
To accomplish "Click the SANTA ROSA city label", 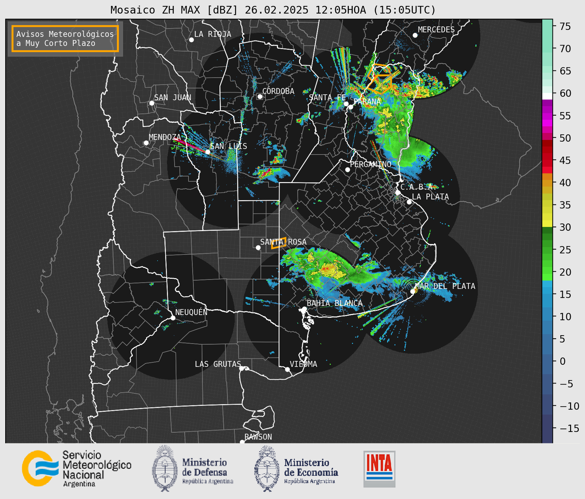I will pos(283,242).
